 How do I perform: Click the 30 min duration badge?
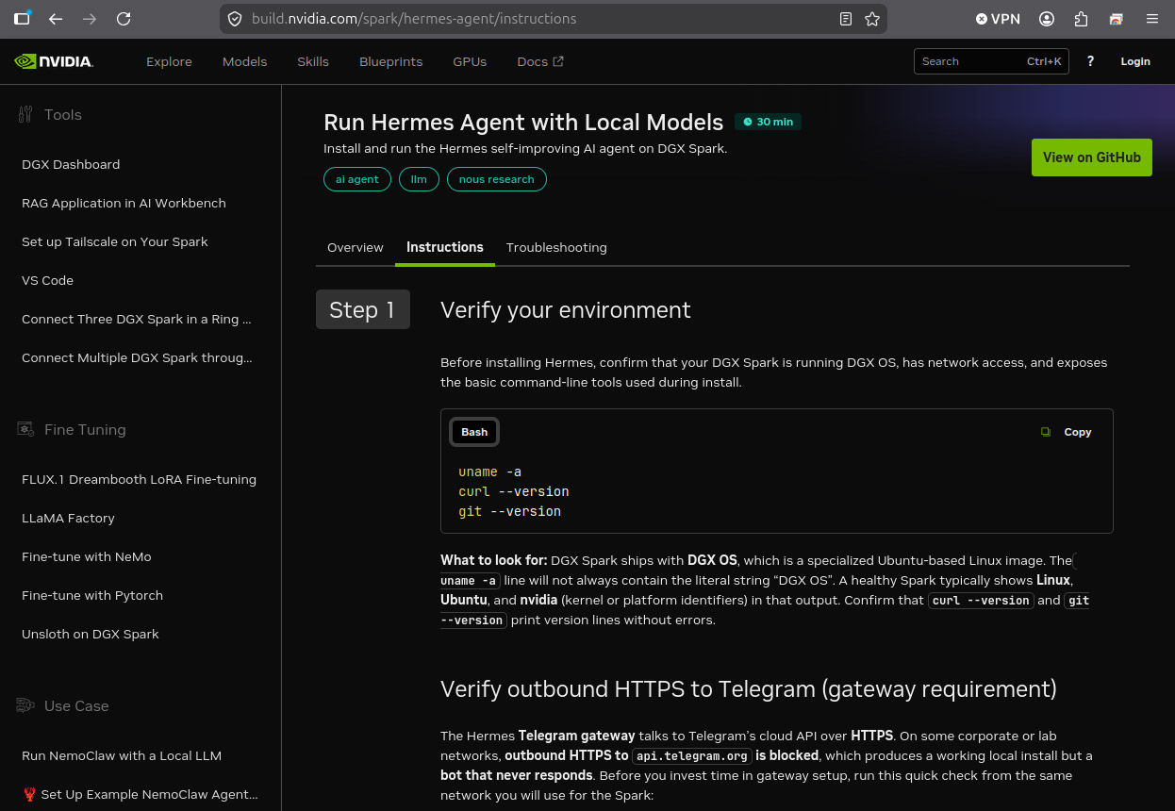[x=768, y=122]
